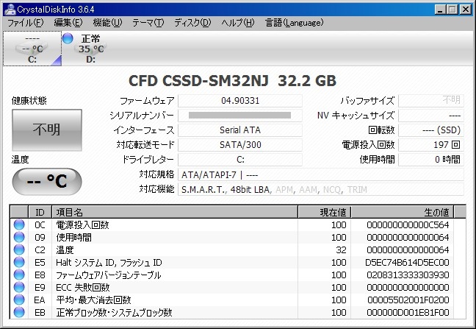
Task: Switch to the D: 正常 drive tab
Action: [91, 49]
